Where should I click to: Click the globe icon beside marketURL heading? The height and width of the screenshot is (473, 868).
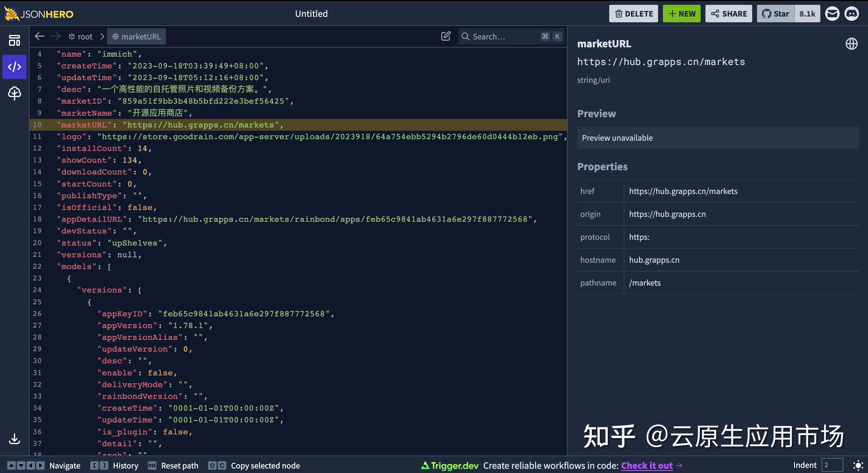click(x=852, y=43)
